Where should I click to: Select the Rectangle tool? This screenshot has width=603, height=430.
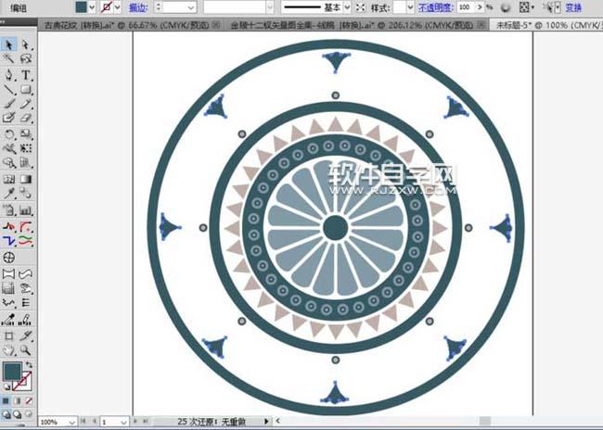tap(26, 90)
